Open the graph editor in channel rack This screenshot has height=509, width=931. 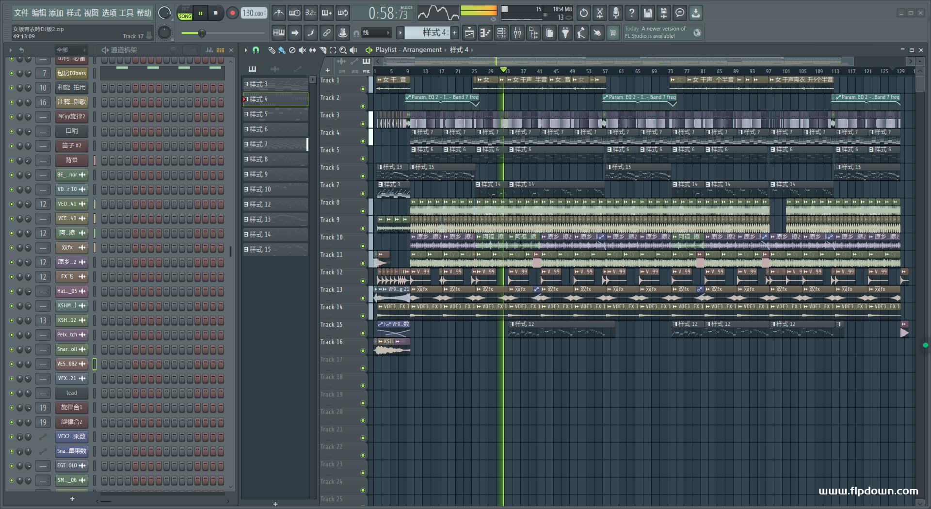[209, 50]
